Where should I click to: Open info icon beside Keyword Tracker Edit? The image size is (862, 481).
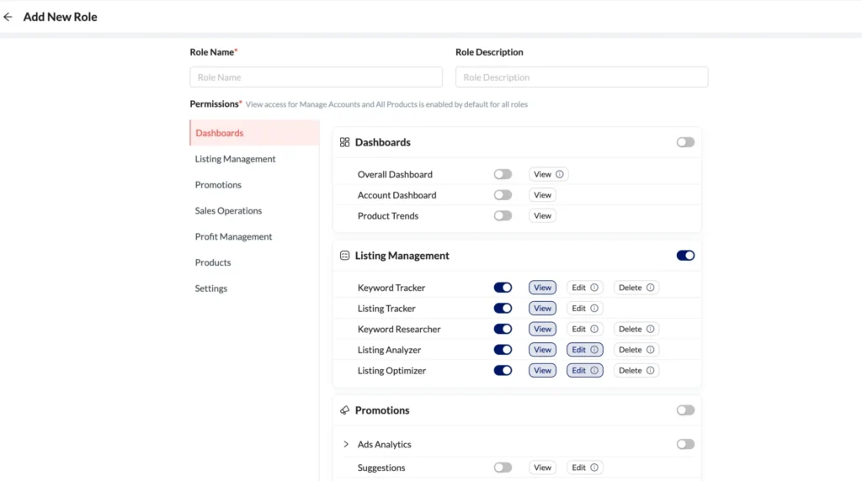[594, 288]
